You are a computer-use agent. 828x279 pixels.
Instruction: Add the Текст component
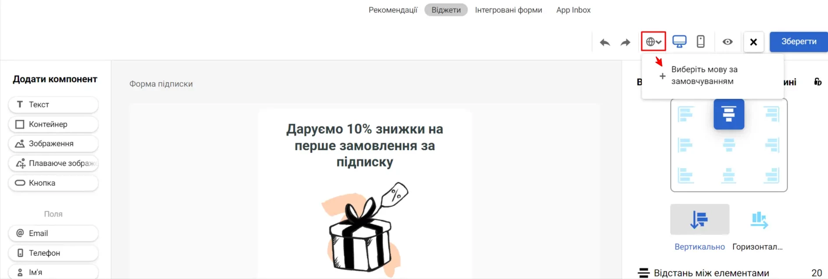pos(53,105)
